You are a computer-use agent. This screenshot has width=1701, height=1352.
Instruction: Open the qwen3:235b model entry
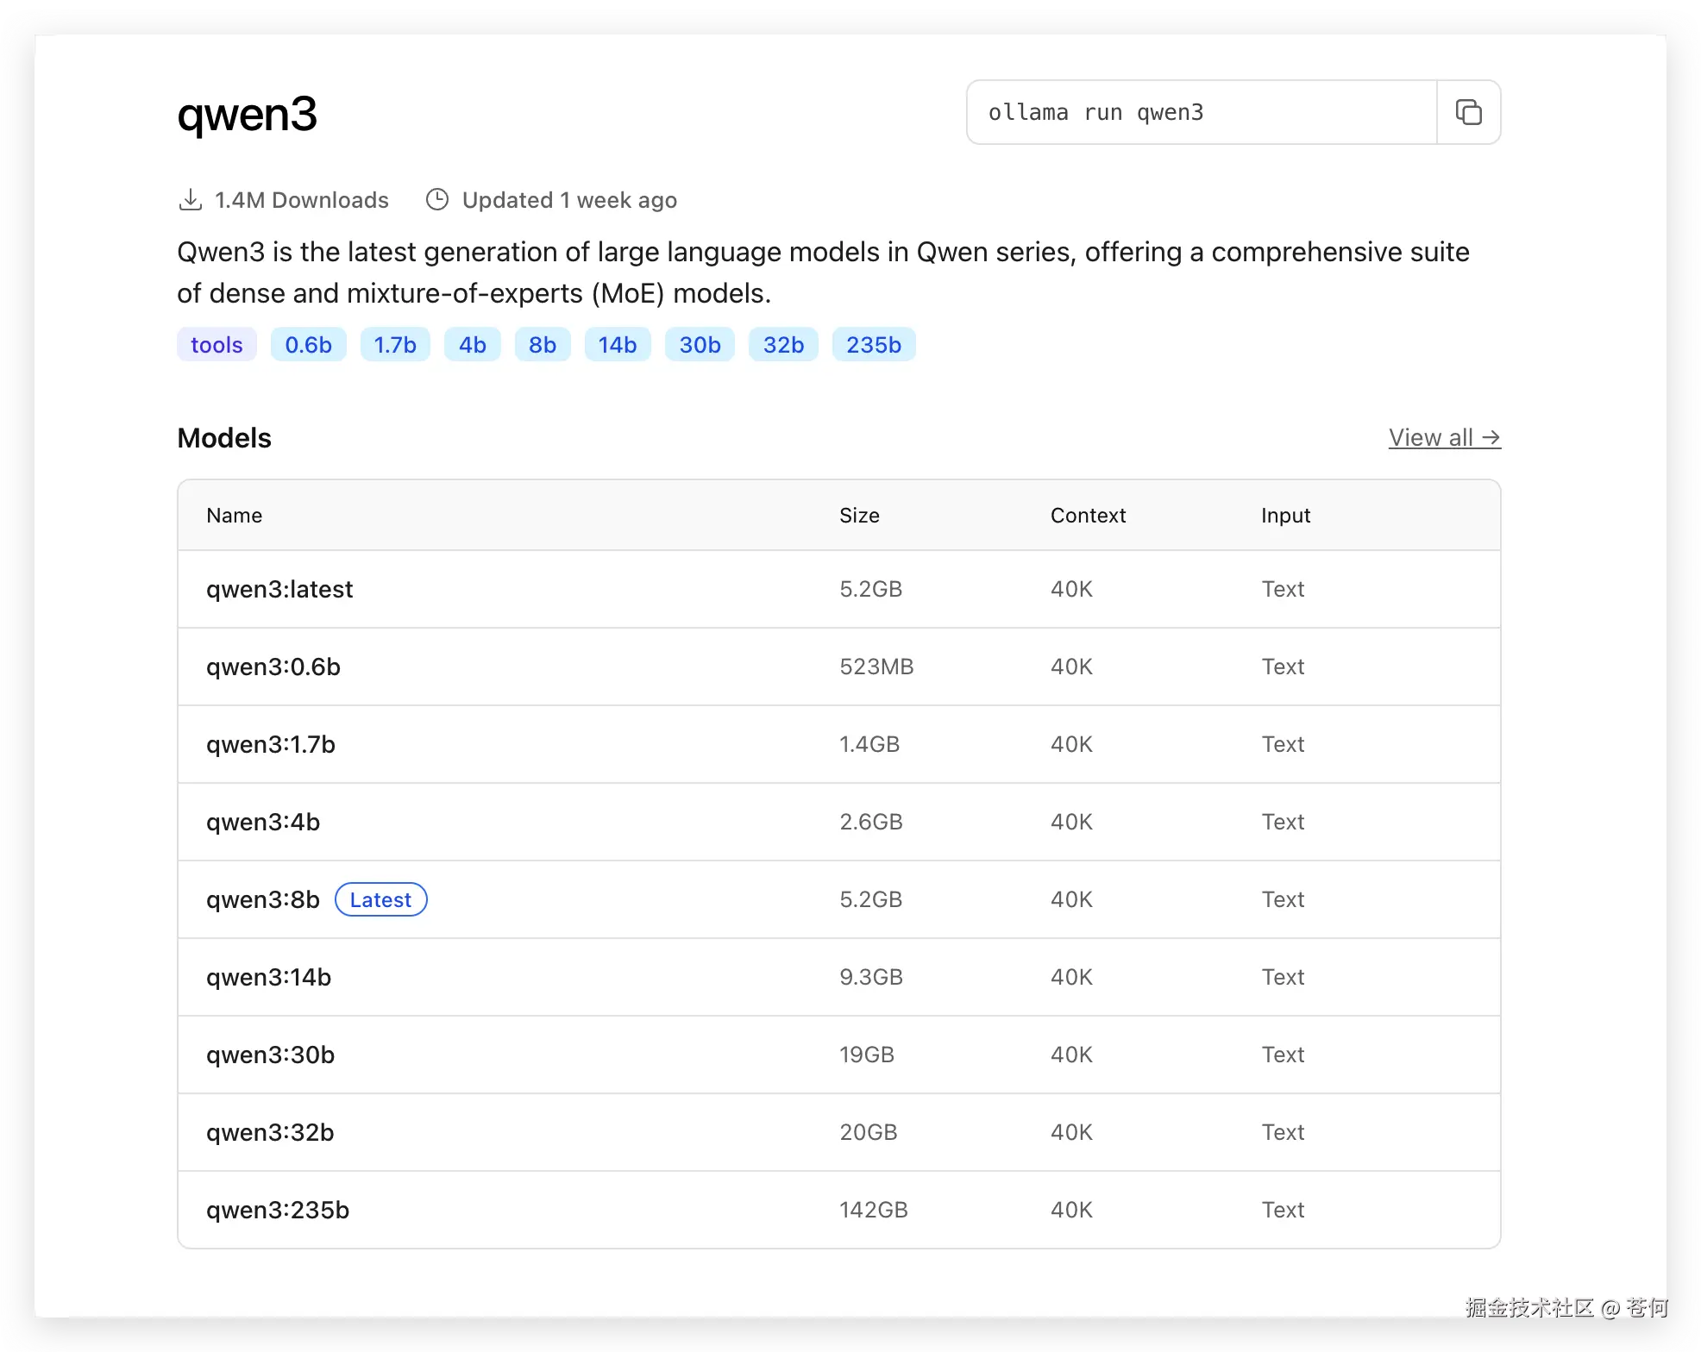278,1211
